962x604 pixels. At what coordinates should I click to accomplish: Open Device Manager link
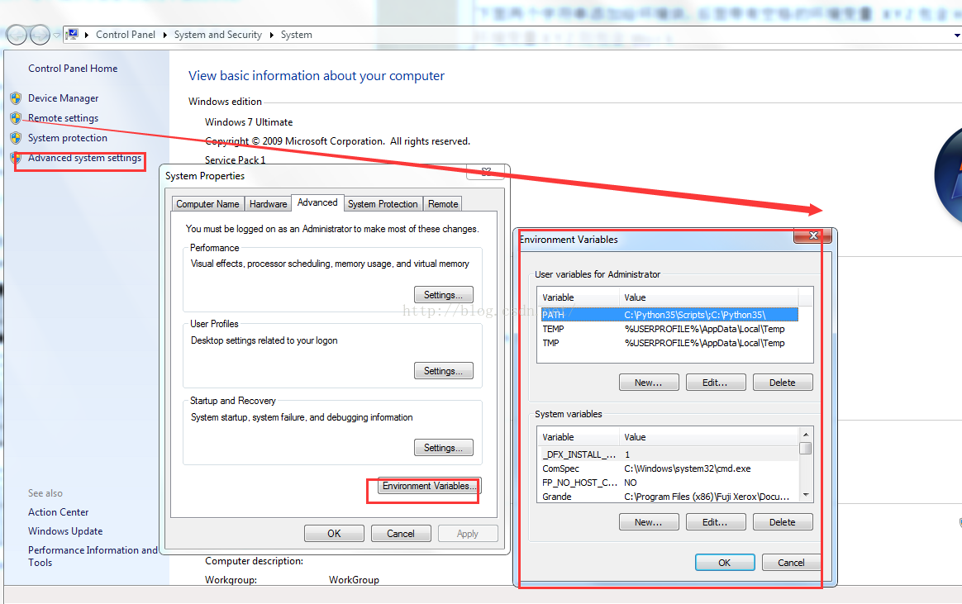point(63,98)
